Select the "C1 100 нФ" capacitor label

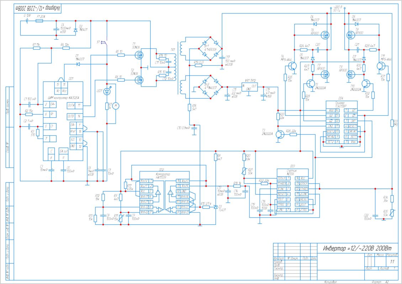point(29,99)
